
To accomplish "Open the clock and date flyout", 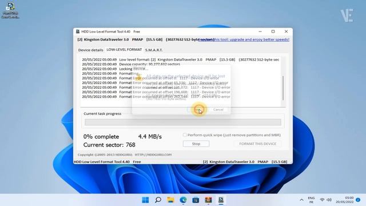I will [345, 200].
